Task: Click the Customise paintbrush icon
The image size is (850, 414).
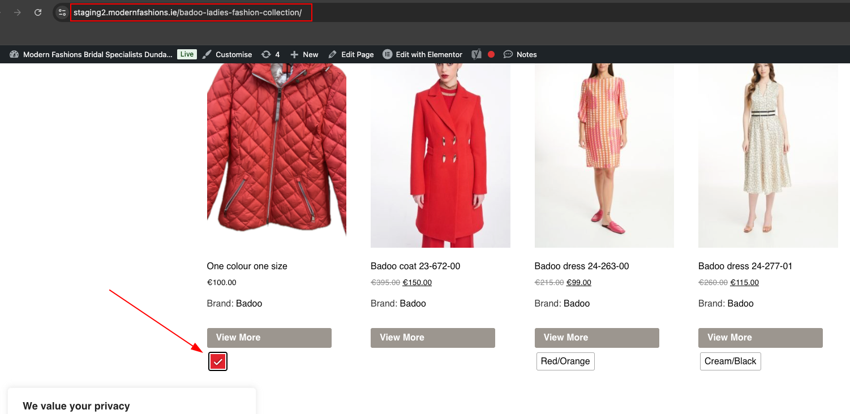Action: 207,54
